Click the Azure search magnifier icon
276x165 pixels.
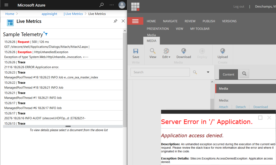pos(101,5)
